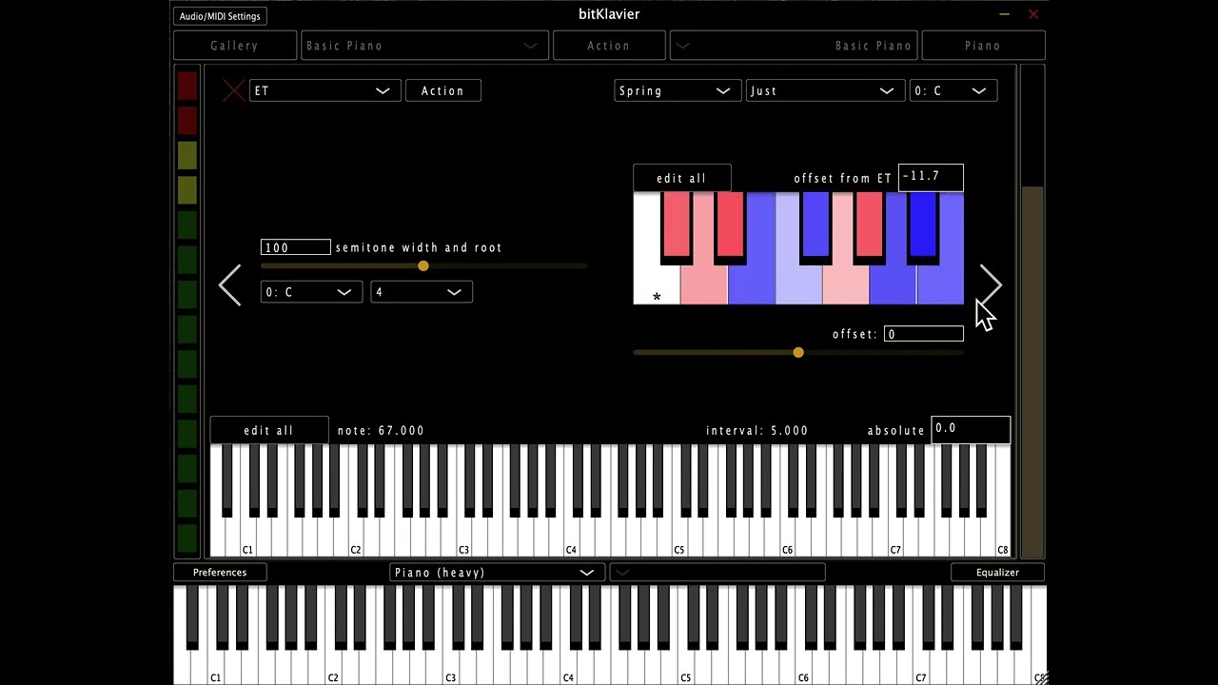Open the octave 4 dropdown

pyautogui.click(x=421, y=292)
